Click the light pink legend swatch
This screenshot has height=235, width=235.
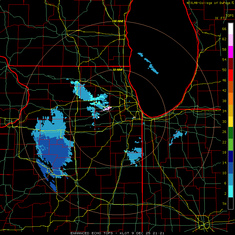coord(231,40)
